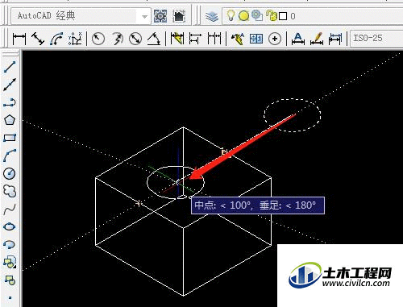
Task: Open the AutoCAD 经典 workspace dropdown
Action: [x=81, y=16]
